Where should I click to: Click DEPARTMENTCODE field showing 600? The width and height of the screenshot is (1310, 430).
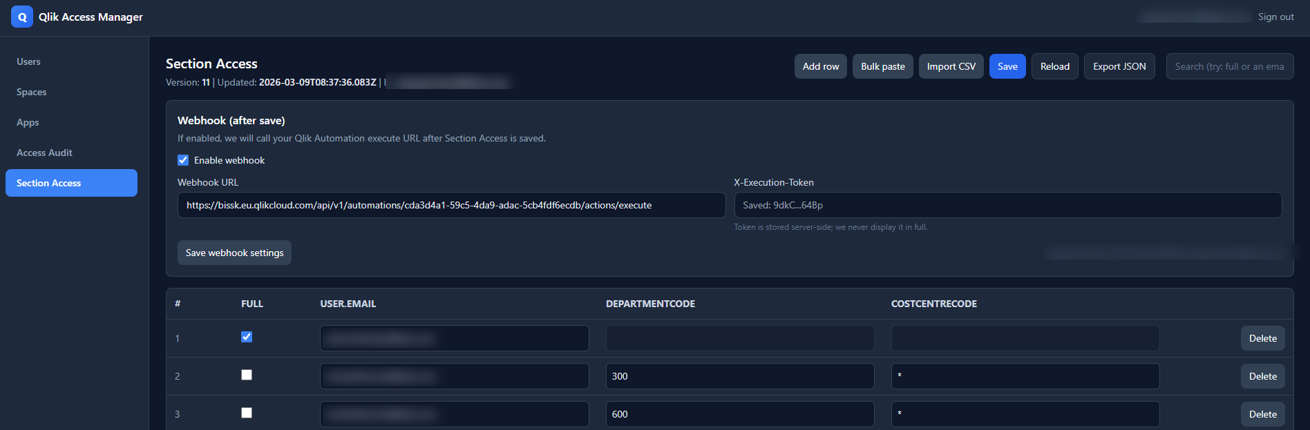point(740,414)
